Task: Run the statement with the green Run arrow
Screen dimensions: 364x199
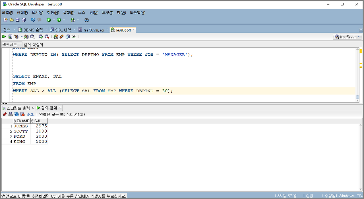Action: tap(4, 37)
